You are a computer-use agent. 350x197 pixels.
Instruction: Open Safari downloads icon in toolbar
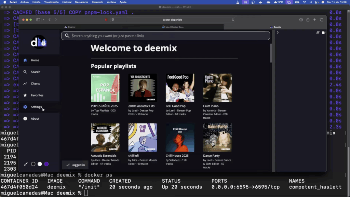(x=301, y=19)
